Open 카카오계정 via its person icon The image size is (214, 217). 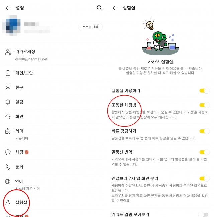pyautogui.click(x=8, y=52)
